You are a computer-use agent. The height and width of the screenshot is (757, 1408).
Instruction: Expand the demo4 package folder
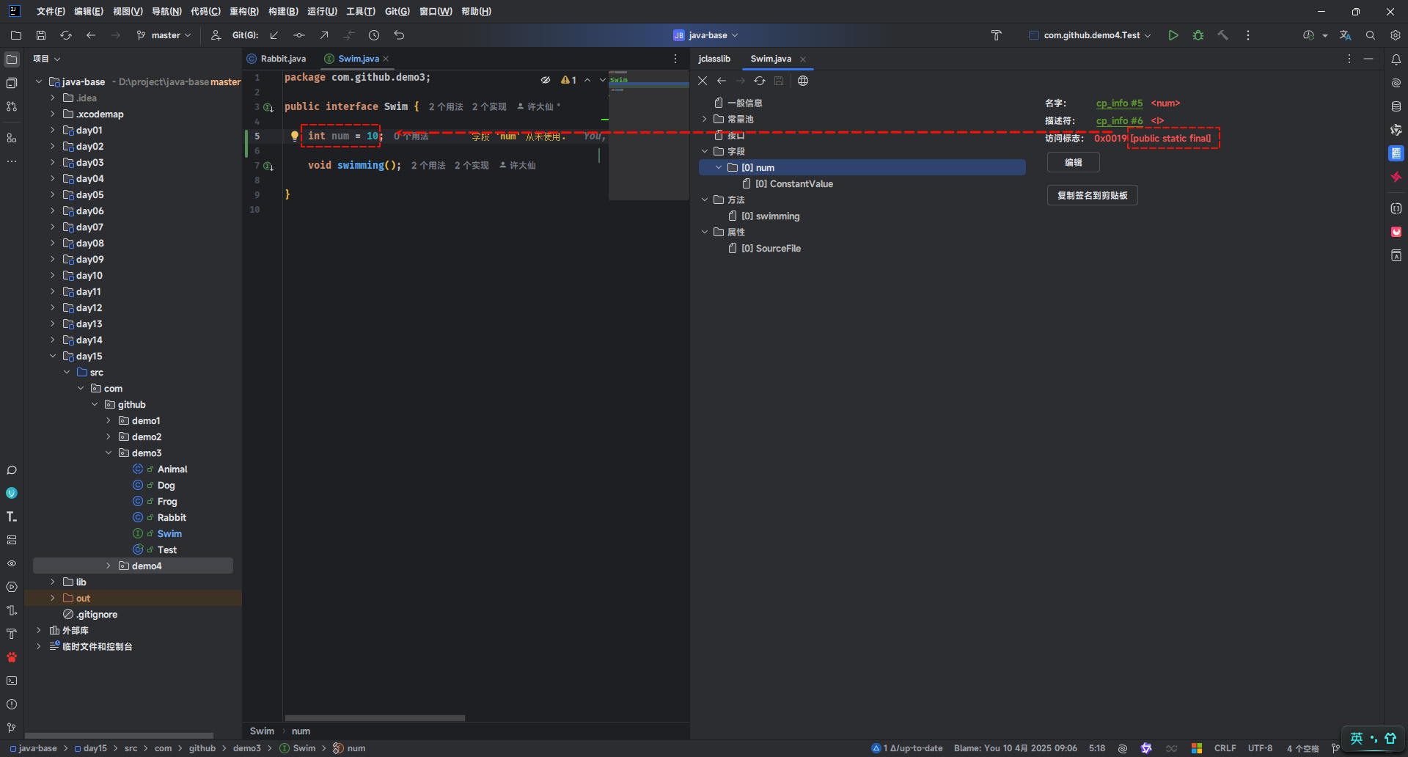coord(109,566)
